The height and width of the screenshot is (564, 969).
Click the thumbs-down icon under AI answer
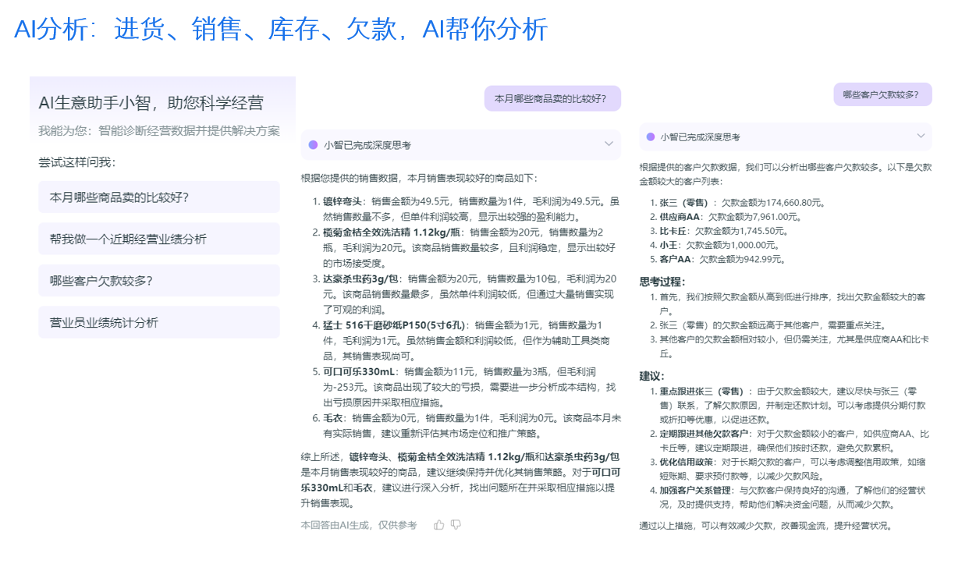456,525
